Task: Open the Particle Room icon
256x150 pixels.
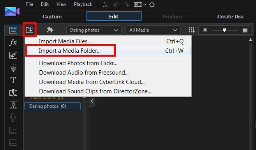Action: click(13, 68)
